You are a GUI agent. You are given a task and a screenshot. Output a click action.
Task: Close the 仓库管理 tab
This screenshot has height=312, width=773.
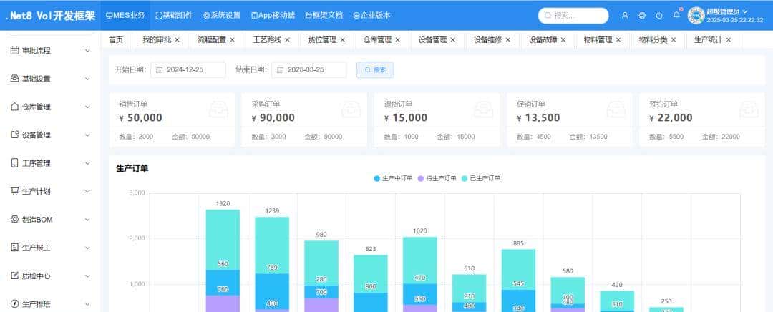(x=397, y=39)
